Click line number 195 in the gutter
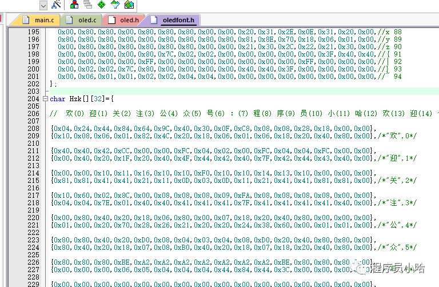 coord(33,32)
